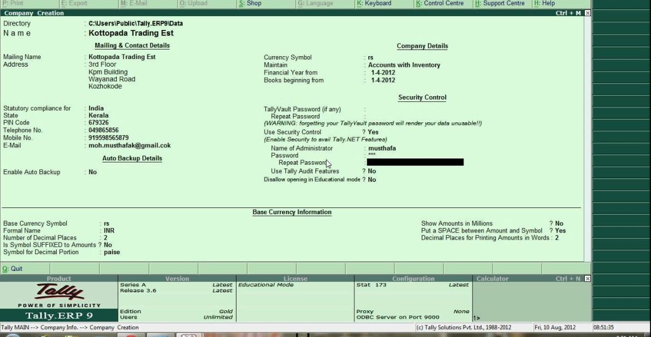Click the calculator input prompt 1>
The width and height of the screenshot is (651, 337).
477,318
